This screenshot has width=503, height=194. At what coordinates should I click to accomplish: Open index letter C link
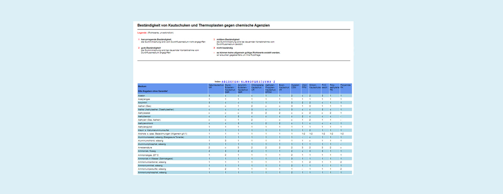[x=227, y=82]
